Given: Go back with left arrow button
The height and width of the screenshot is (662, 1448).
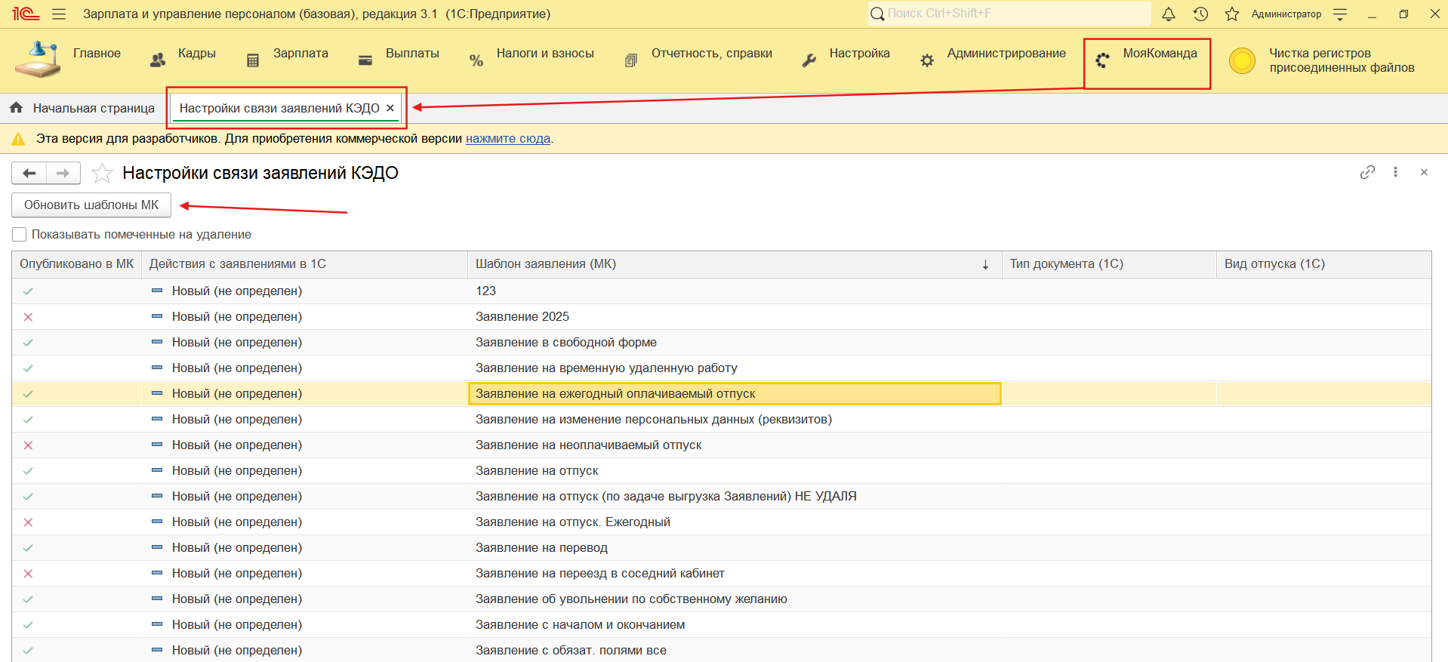Looking at the screenshot, I should (x=29, y=174).
